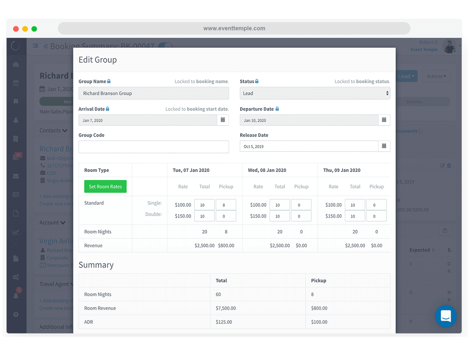Expand the Account section chevron
The height and width of the screenshot is (346, 469).
[x=63, y=223]
